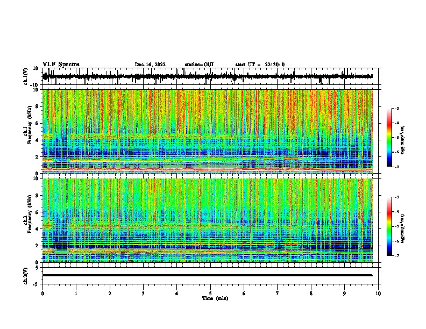Select the date text "Dec. 14, 2022"
The width and height of the screenshot is (426, 329).
coord(150,65)
